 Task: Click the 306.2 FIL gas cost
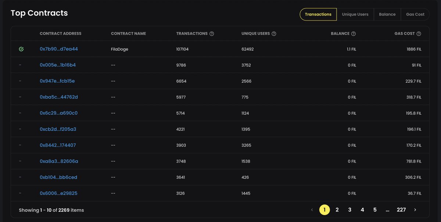click(x=413, y=178)
